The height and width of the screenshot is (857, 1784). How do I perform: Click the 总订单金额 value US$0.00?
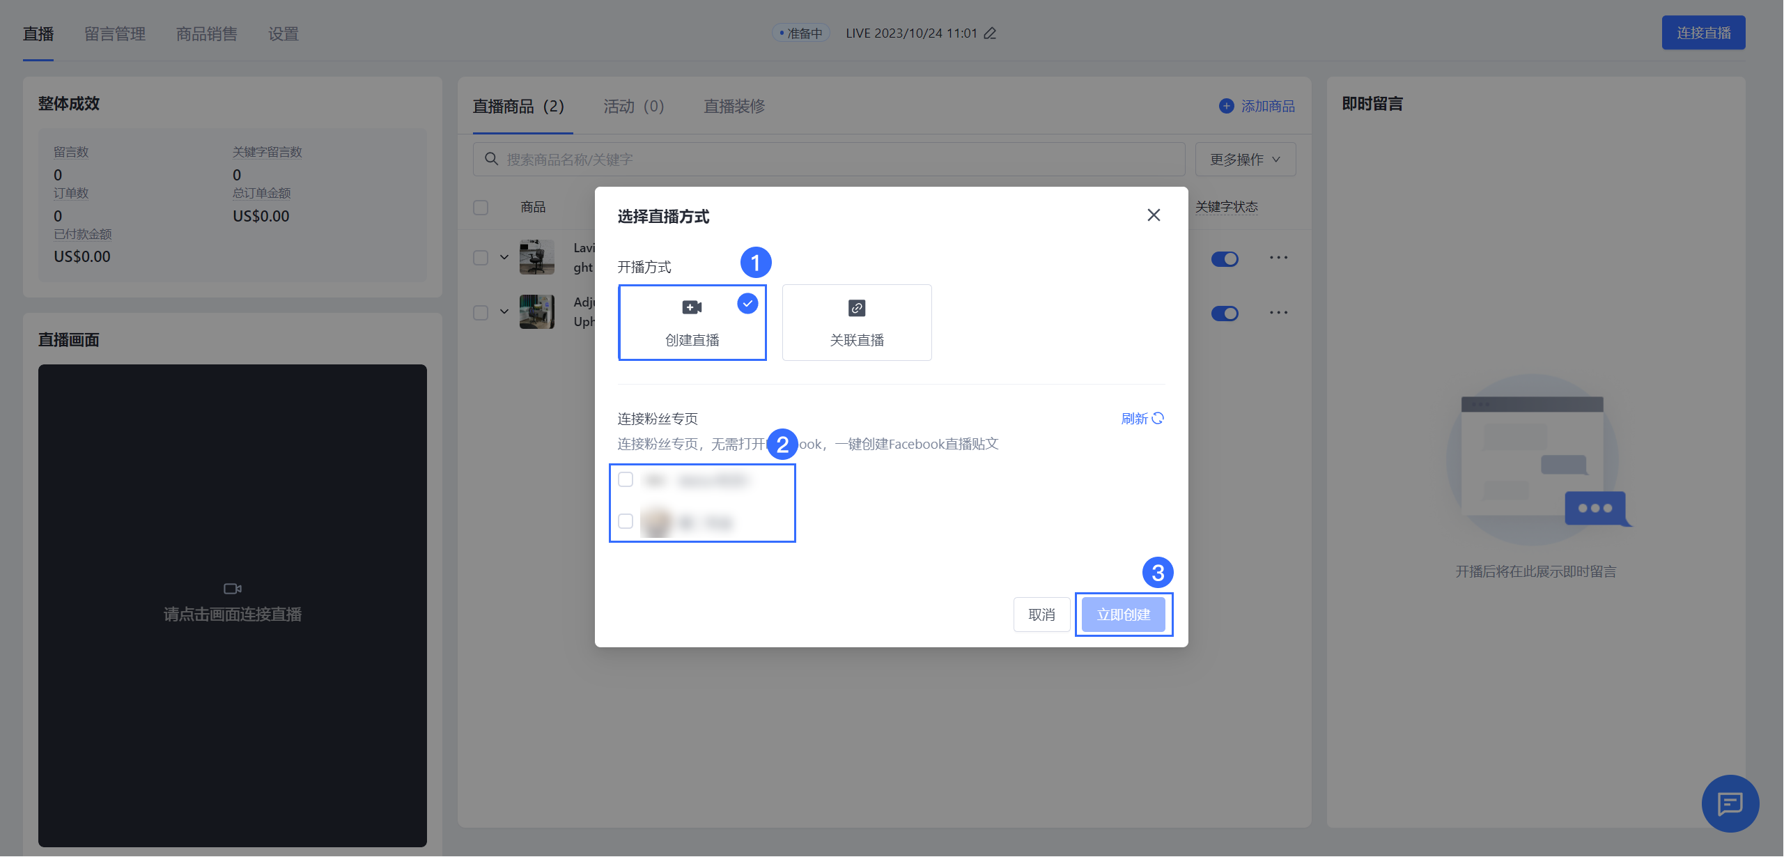[261, 216]
